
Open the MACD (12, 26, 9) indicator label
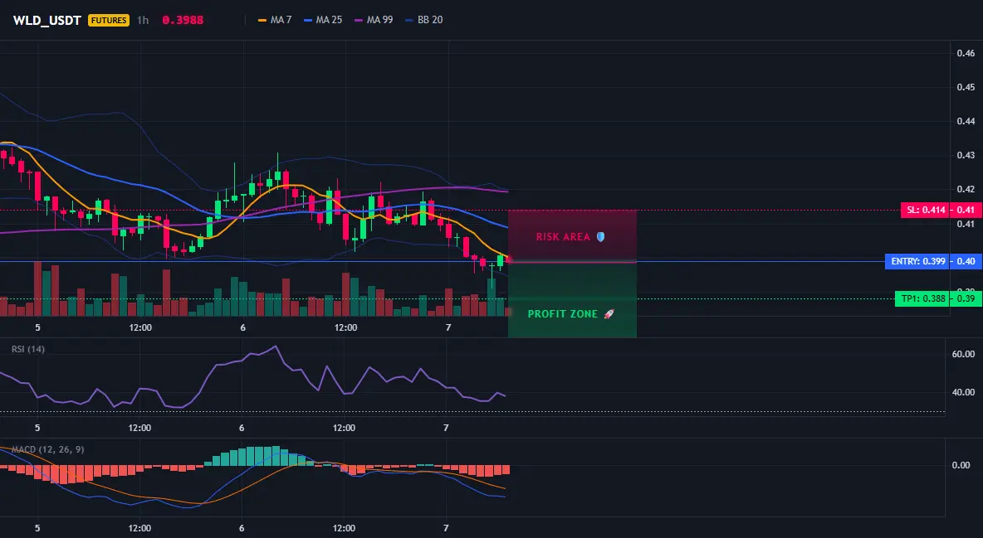coord(47,449)
